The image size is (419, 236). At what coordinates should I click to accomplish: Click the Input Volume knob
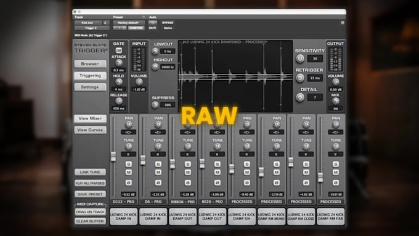(139, 82)
